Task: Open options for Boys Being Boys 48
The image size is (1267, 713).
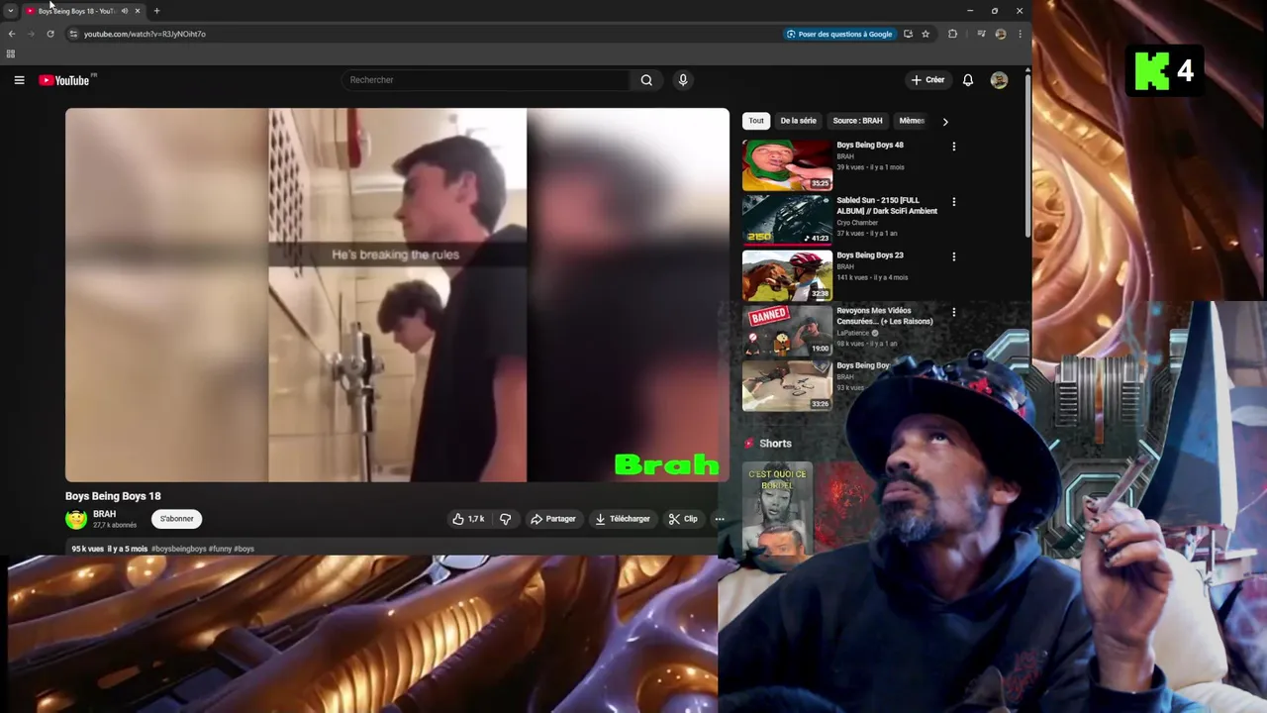Action: pos(954,147)
